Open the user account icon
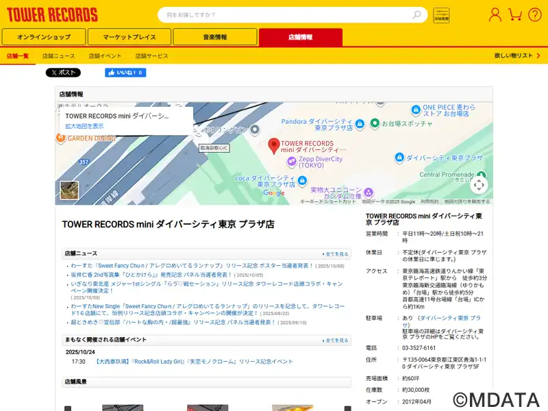Screen dimensions: 548x411 [495, 15]
